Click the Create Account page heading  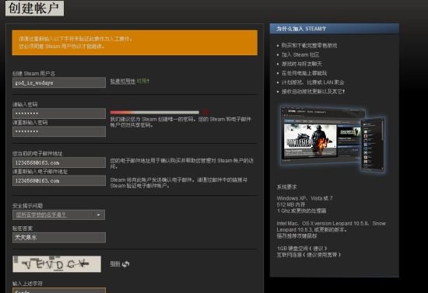34,9
